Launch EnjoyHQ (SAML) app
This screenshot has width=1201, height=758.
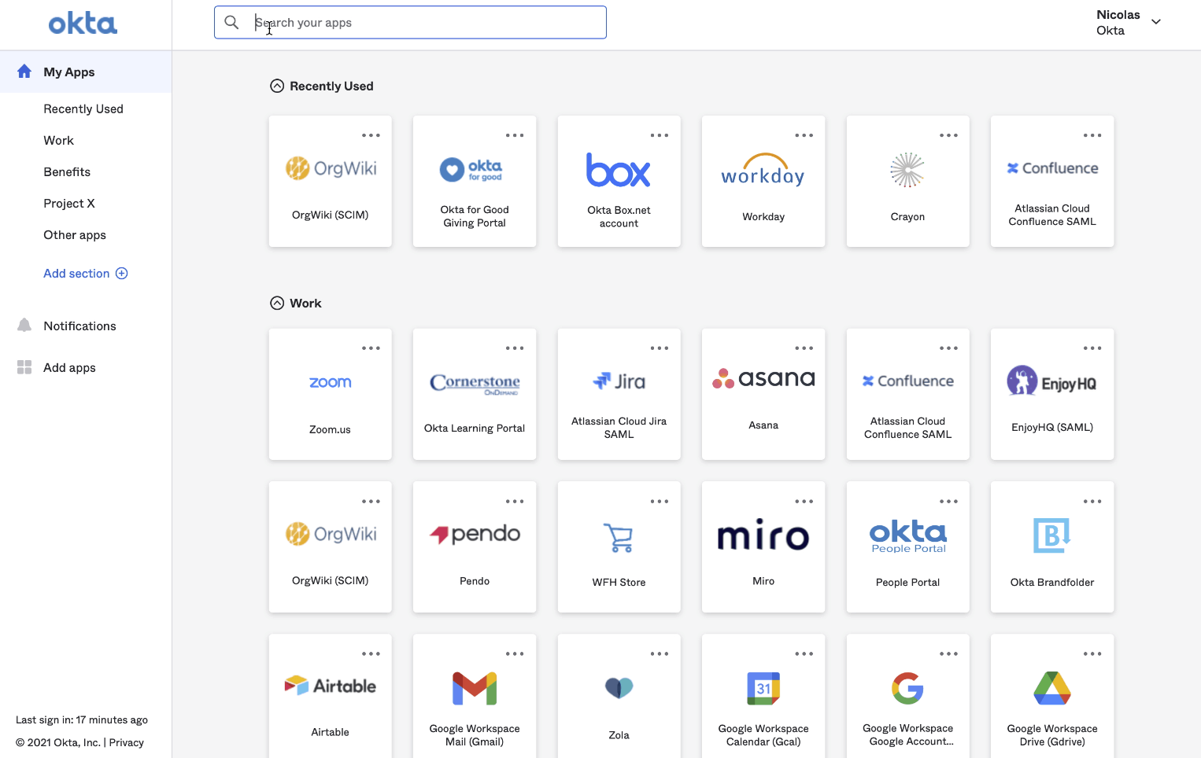pyautogui.click(x=1052, y=394)
